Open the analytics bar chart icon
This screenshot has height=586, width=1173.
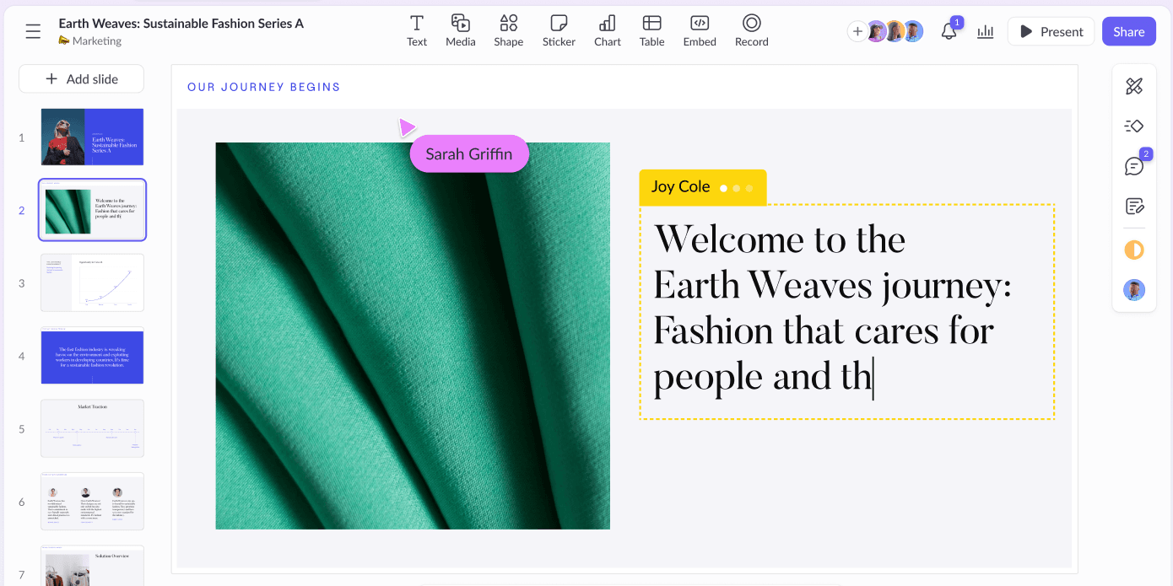pyautogui.click(x=985, y=32)
